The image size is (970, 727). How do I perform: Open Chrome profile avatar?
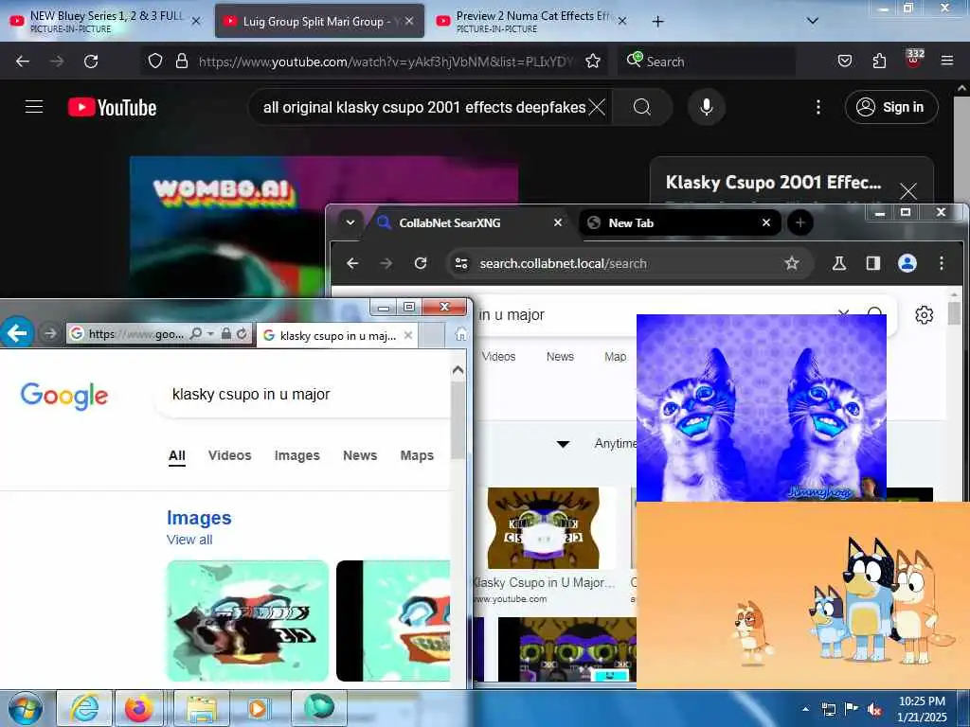point(907,263)
